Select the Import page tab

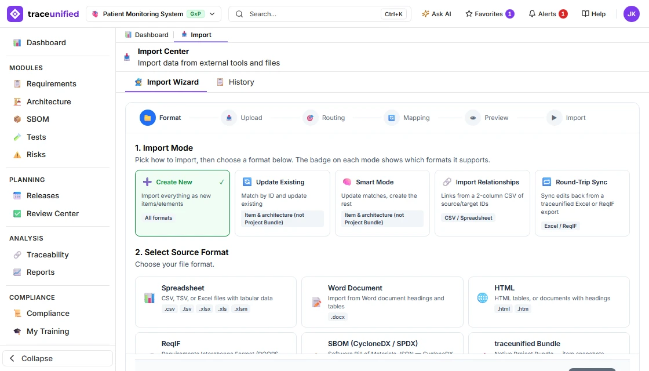pos(200,35)
